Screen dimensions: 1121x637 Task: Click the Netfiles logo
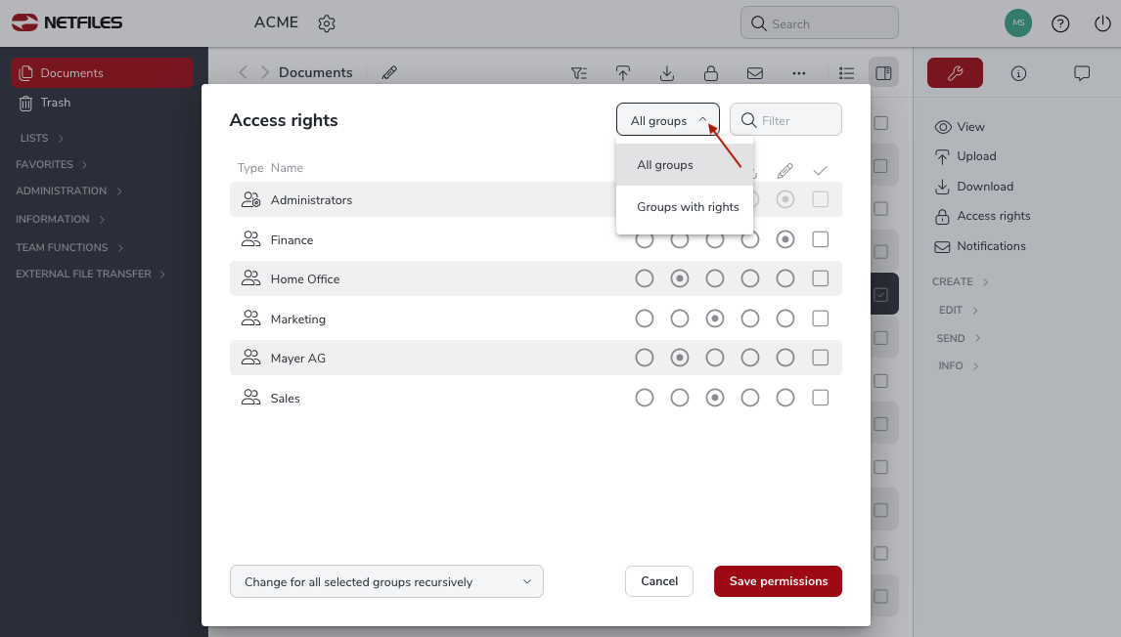[x=67, y=22]
